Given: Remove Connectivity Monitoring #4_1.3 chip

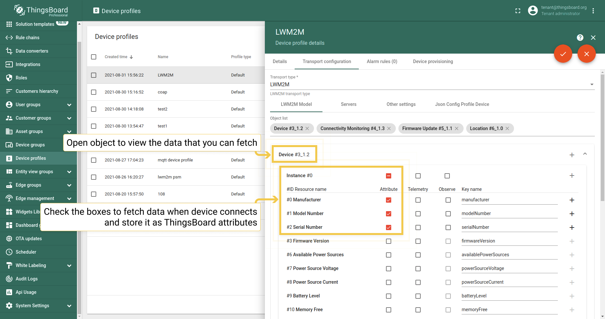Looking at the screenshot, I should click(x=389, y=128).
